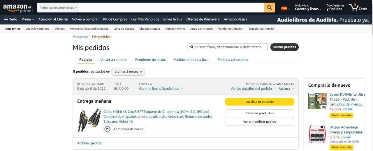Open the Cuenta y listas menu
The width and height of the screenshot is (373, 151).
point(308,9)
